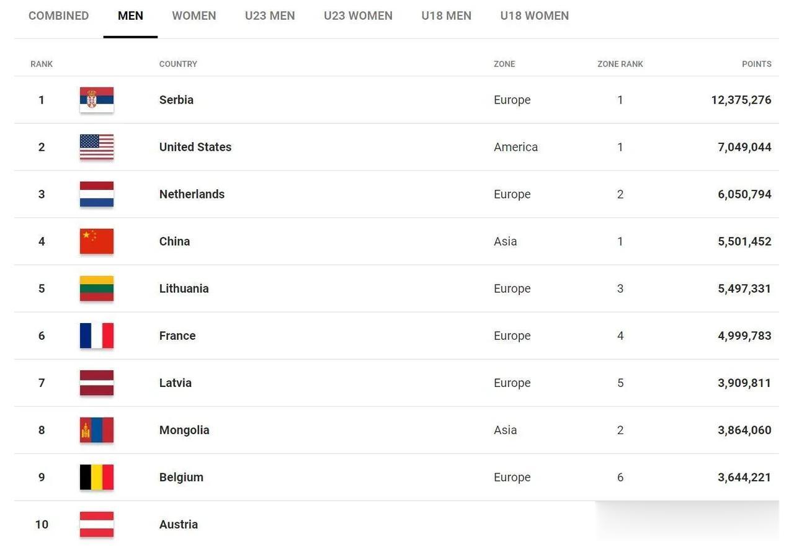Select the U18 WOMEN tab
The image size is (794, 547).
point(535,16)
